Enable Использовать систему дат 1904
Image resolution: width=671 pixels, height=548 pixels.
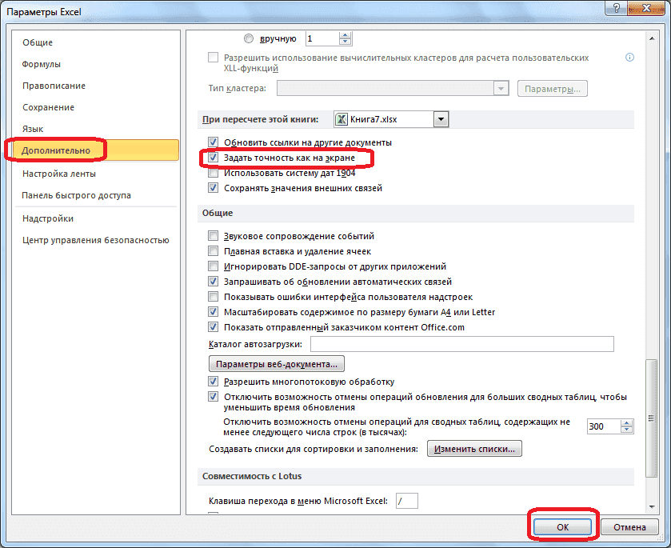[x=213, y=172]
